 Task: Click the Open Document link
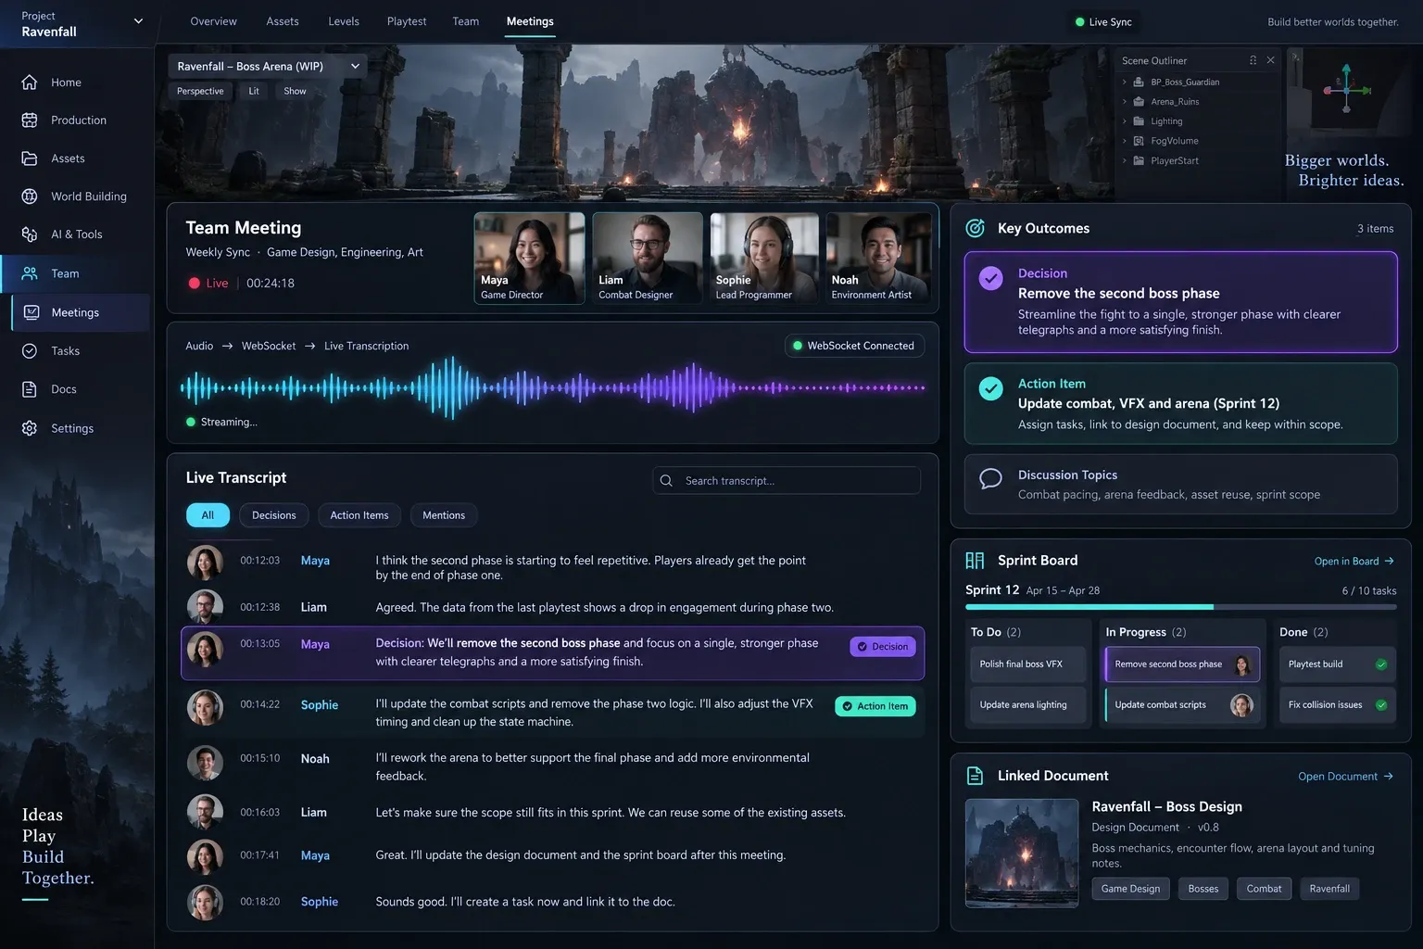(x=1345, y=777)
